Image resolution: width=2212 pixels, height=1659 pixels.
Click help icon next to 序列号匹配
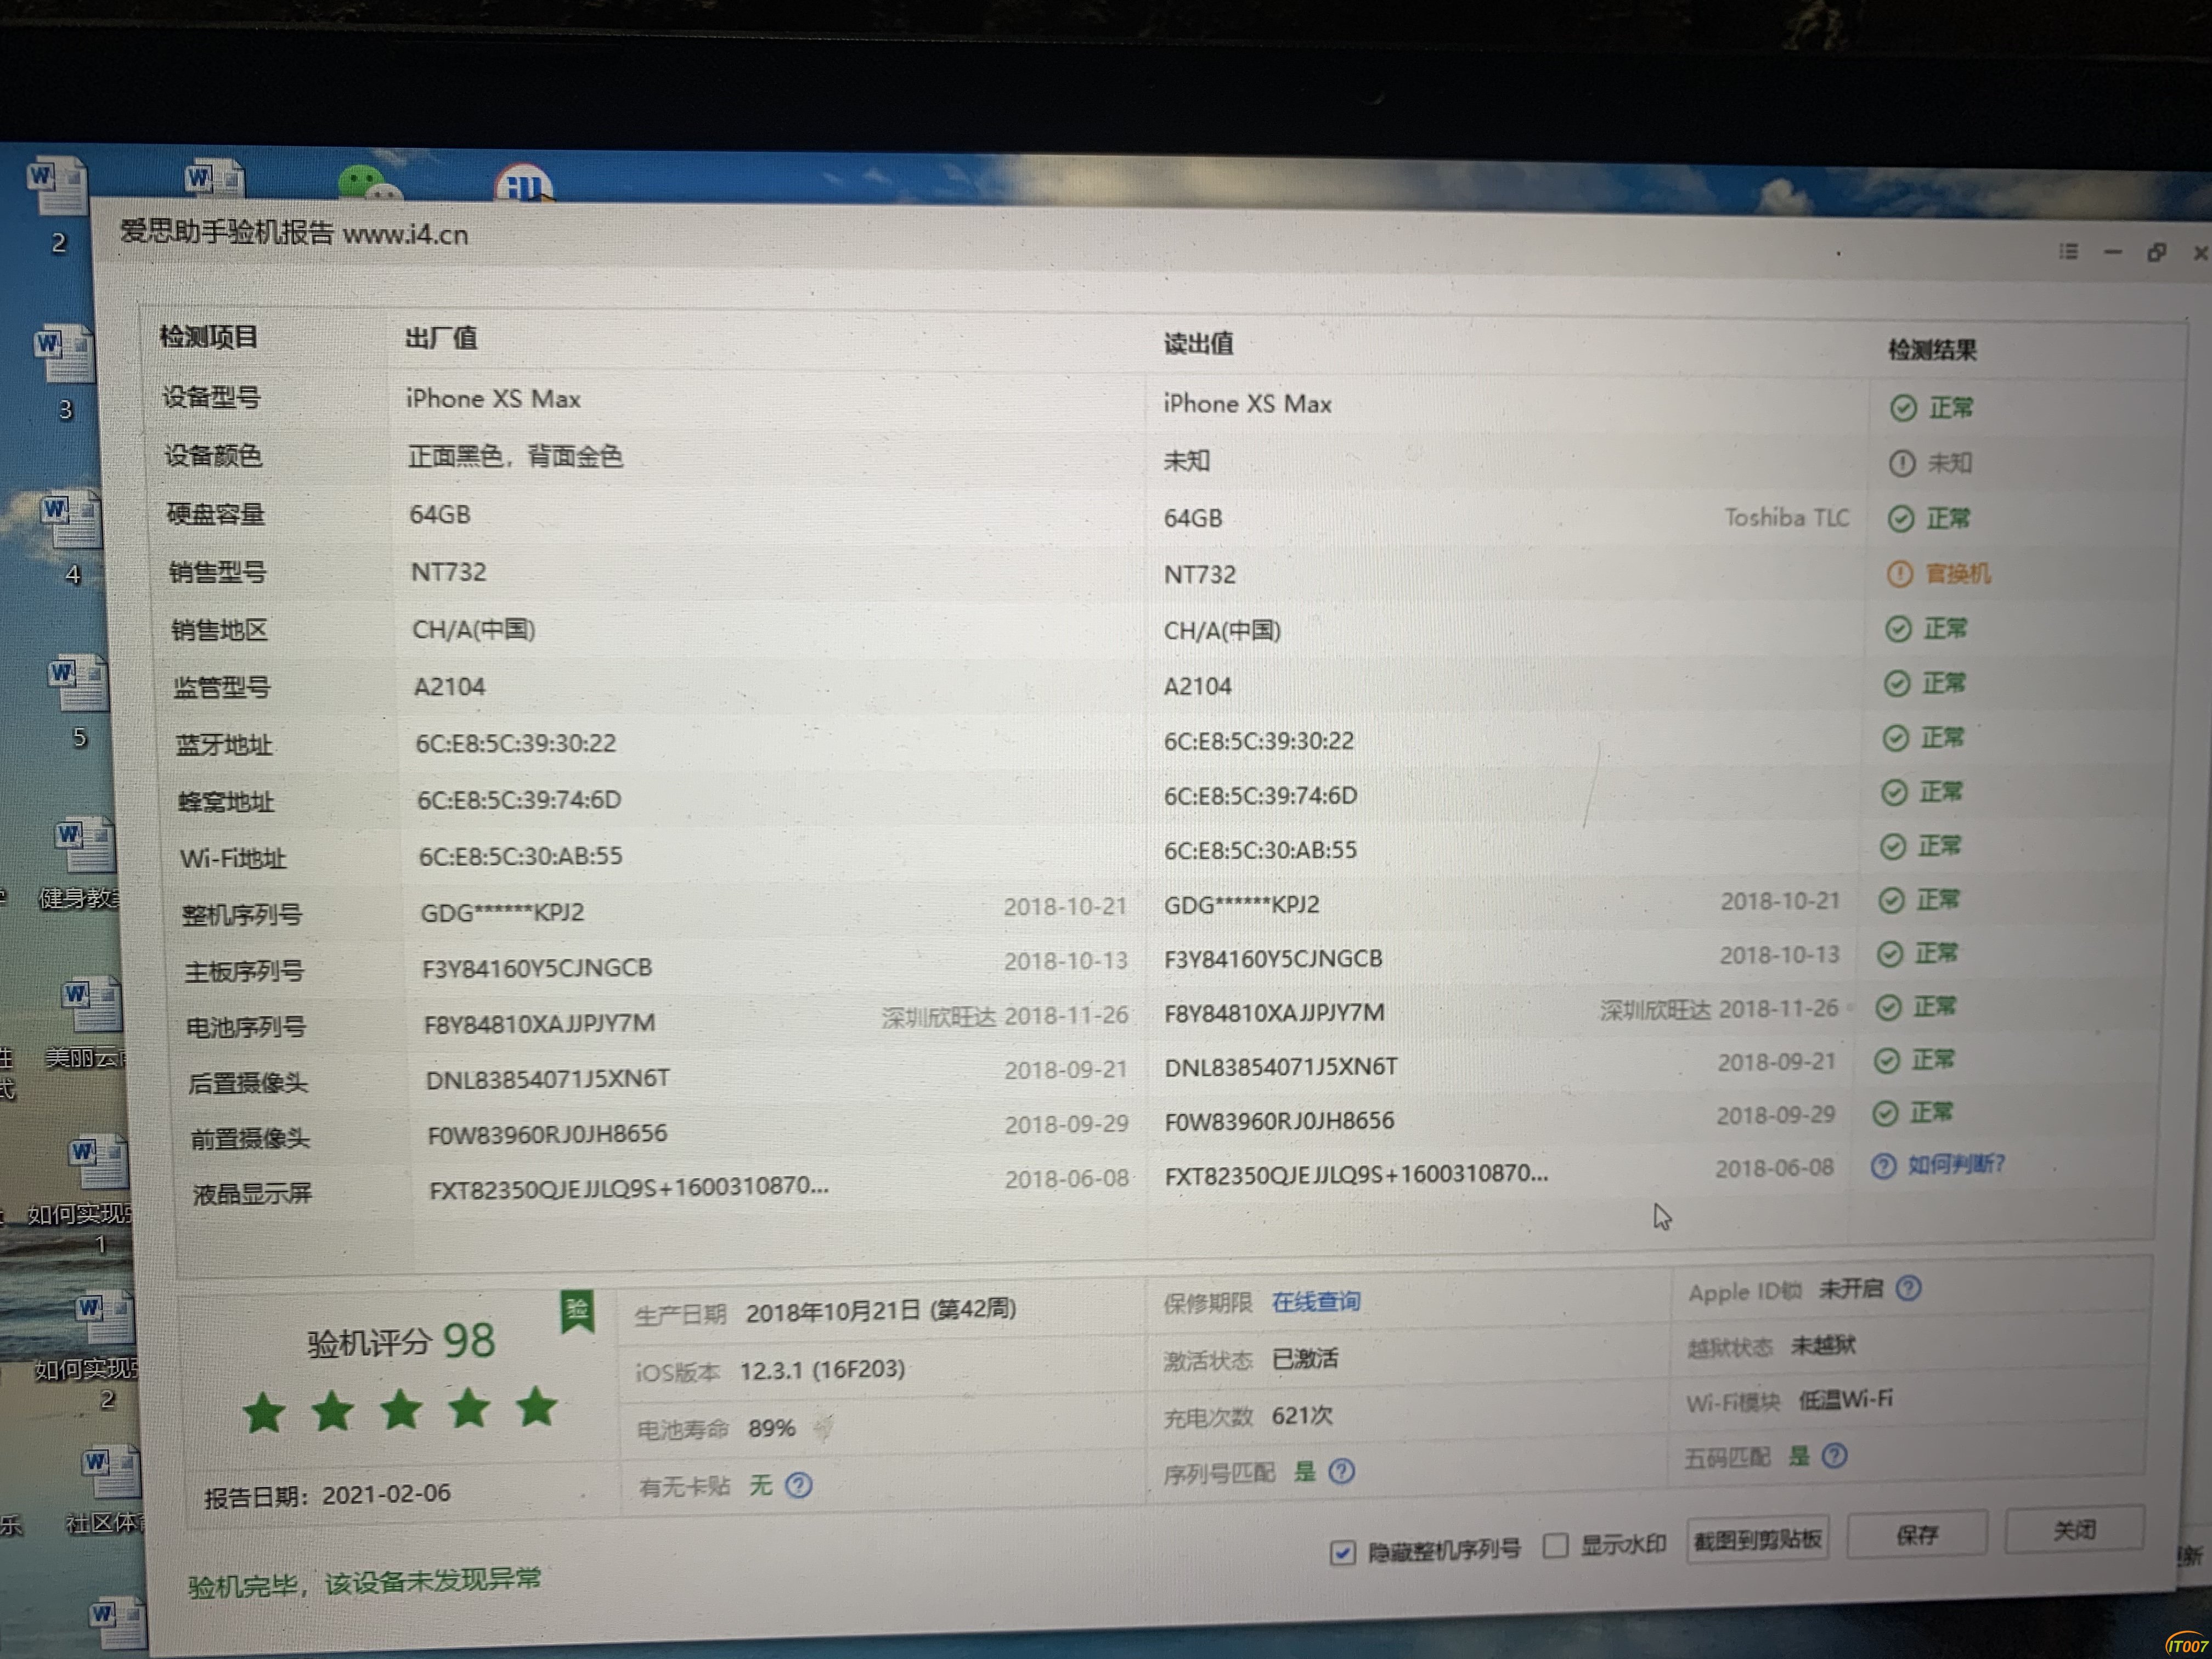pyautogui.click(x=1341, y=1471)
